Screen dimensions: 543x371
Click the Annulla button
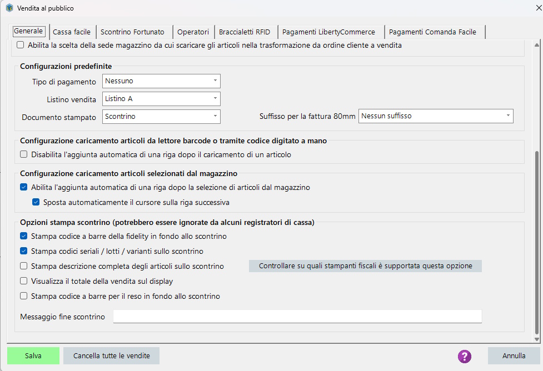tap(514, 356)
